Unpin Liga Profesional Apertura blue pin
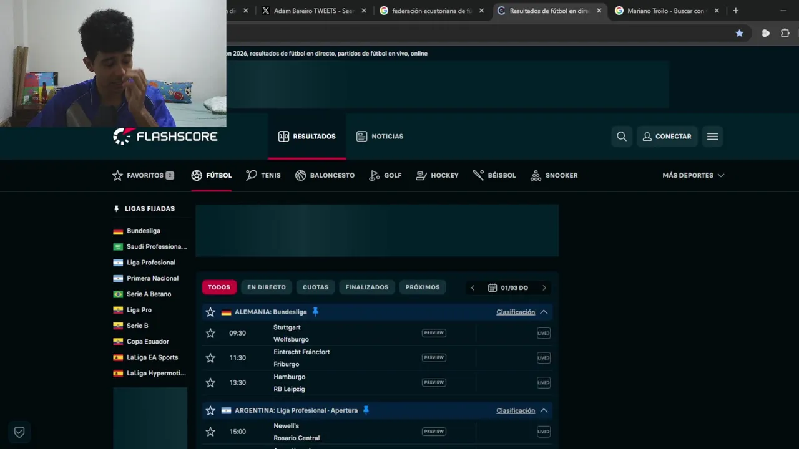Screen dimensions: 799x449 [x=366, y=410]
